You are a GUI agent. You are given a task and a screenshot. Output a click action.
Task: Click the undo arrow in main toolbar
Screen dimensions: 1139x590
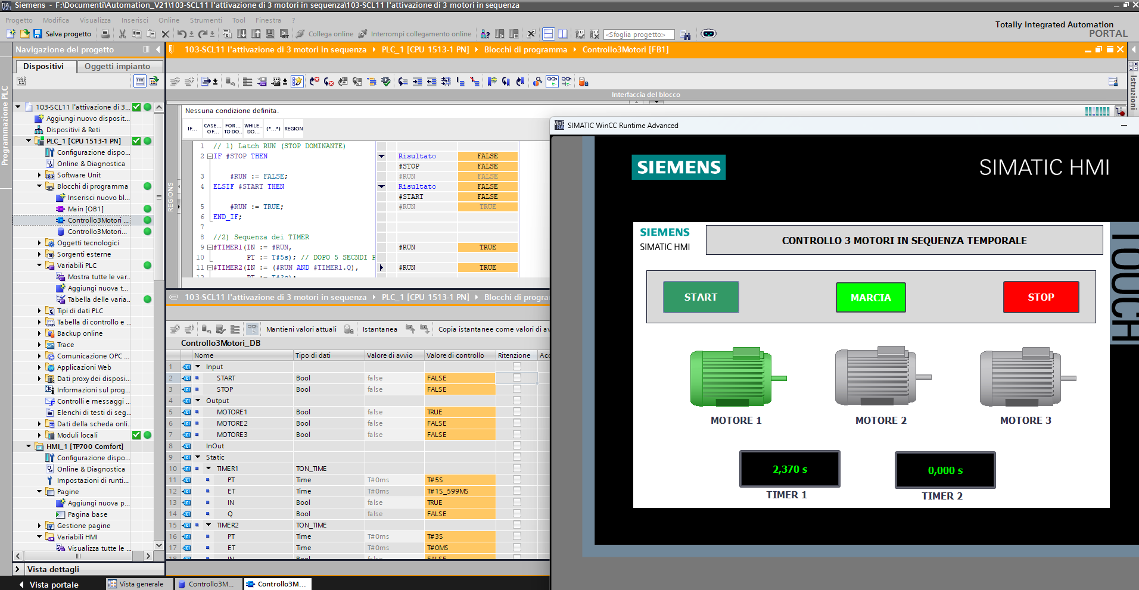[182, 34]
